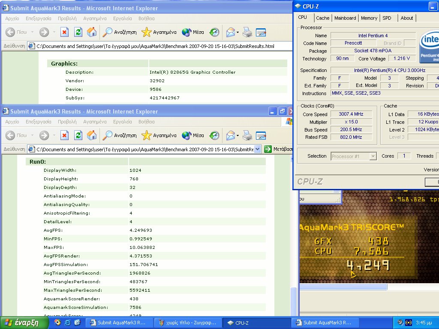Click the address field in upper IE window

pyautogui.click(x=159, y=46)
